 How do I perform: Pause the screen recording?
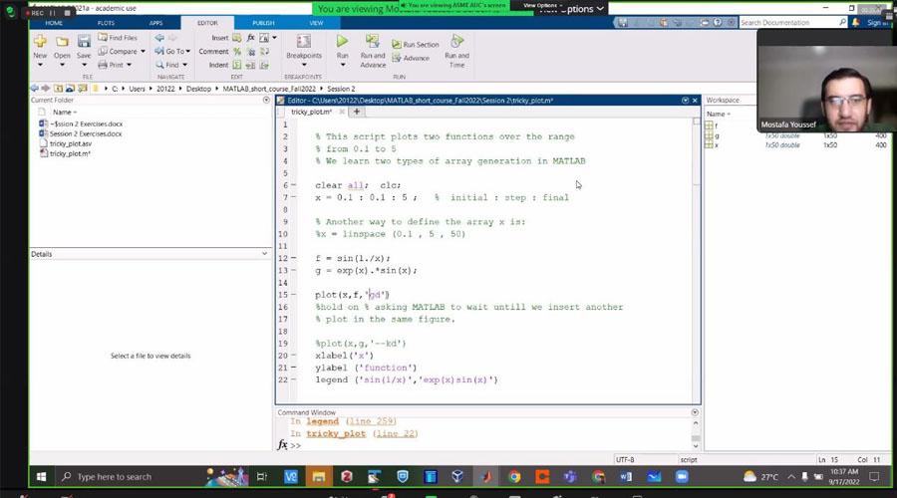(52, 13)
